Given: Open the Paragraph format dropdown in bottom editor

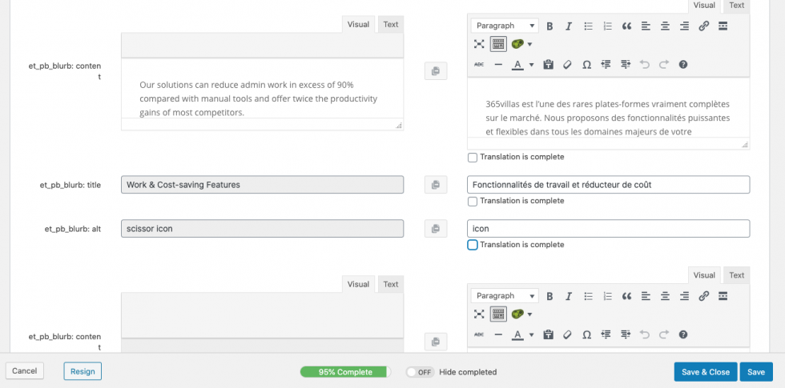Looking at the screenshot, I should coord(505,296).
